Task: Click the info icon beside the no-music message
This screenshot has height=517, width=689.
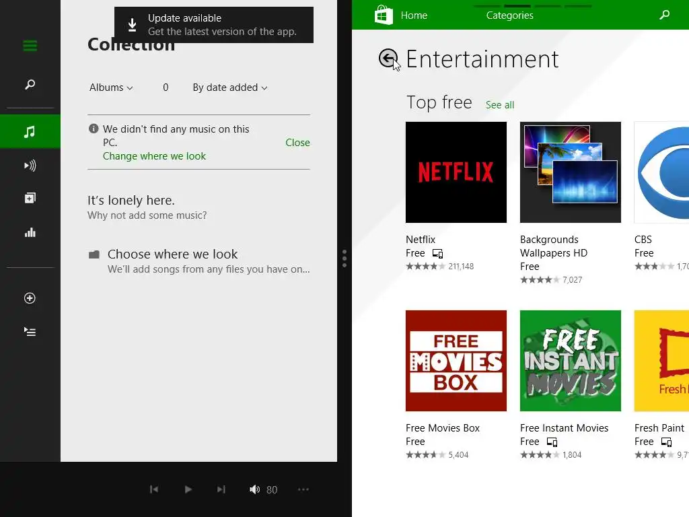Action: (x=93, y=129)
